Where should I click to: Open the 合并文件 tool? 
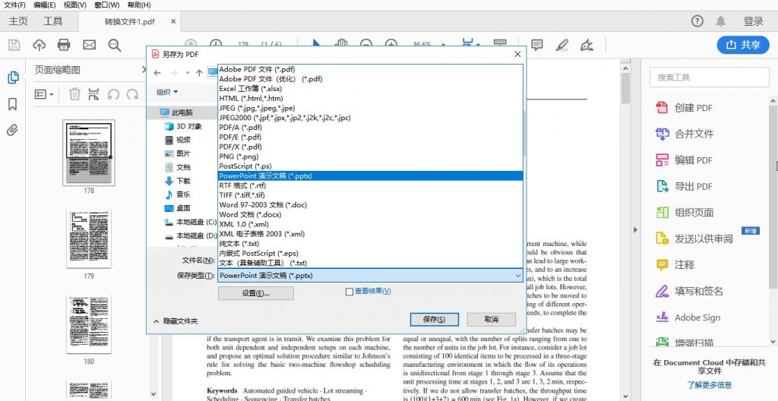click(685, 134)
